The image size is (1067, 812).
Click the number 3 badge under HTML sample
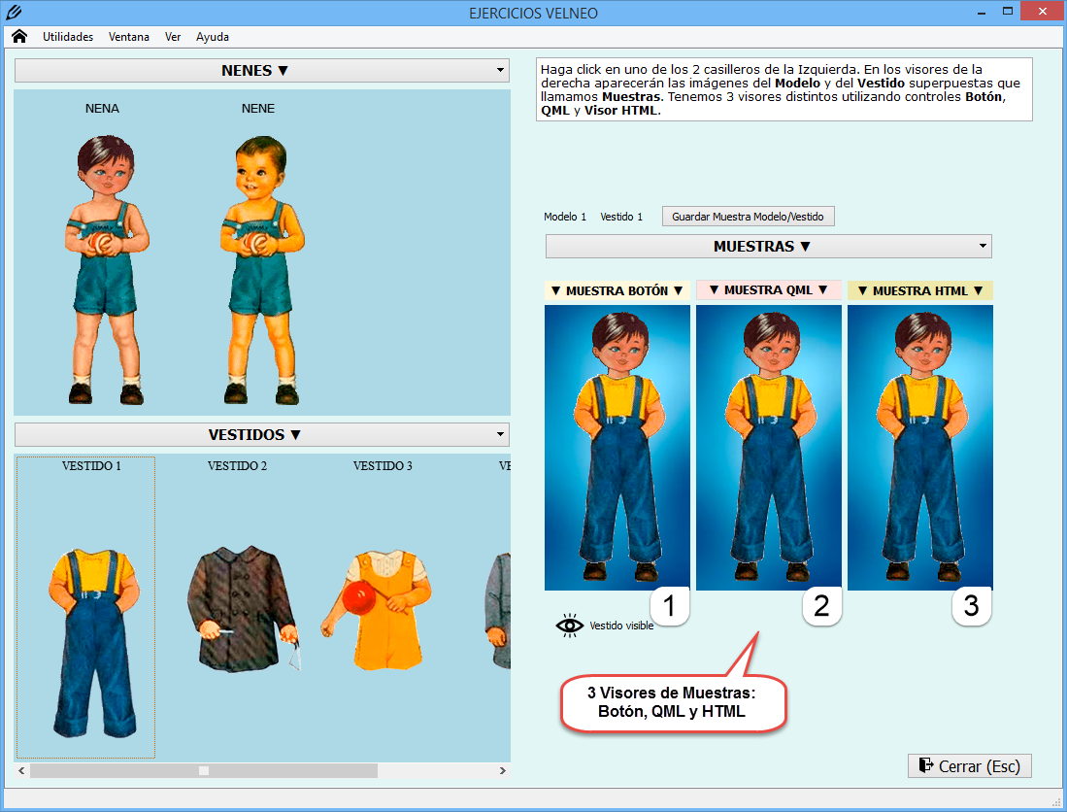point(971,607)
